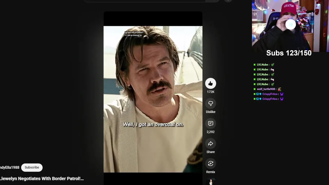
Task: Like the Short with the thumbs-up icon
Action: [211, 84]
